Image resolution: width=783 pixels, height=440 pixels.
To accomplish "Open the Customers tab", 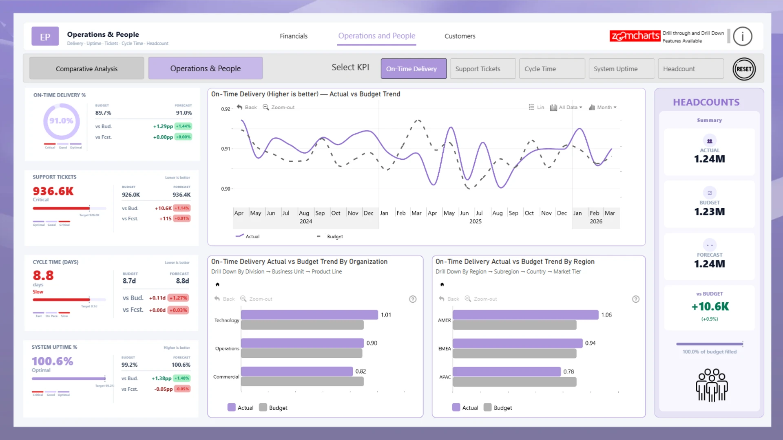I will 460,36.
